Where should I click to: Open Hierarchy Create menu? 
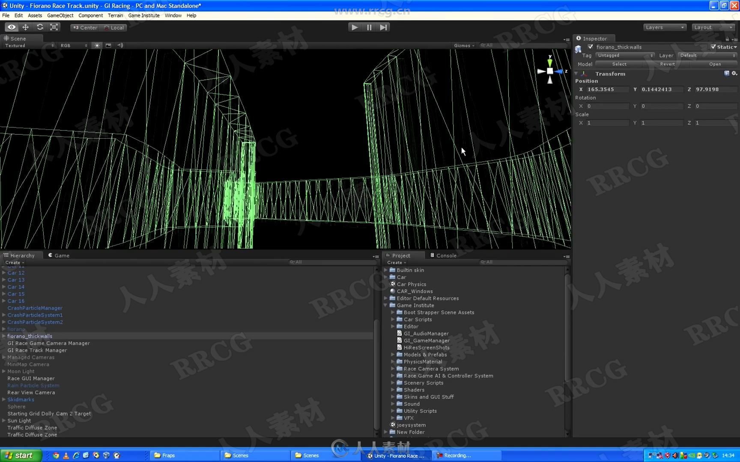[x=14, y=262]
